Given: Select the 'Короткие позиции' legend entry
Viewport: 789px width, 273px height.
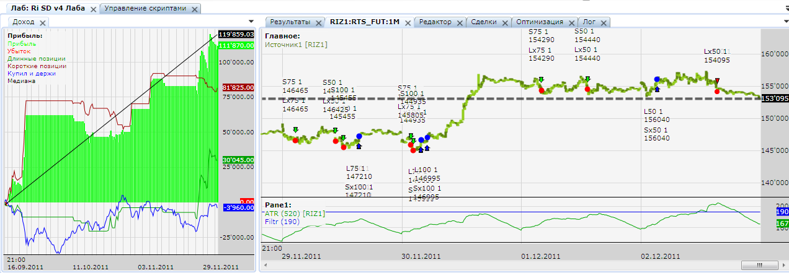Looking at the screenshot, I should tap(37, 66).
